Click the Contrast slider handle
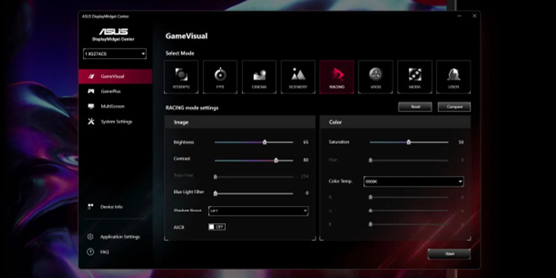This screenshot has height=278, width=556. pyautogui.click(x=276, y=160)
